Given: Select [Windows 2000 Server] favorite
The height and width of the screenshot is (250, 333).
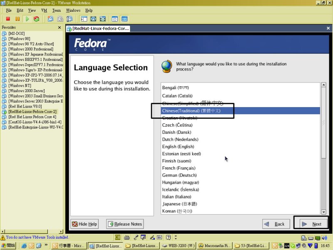Looking at the screenshot, I should [x=27, y=91].
